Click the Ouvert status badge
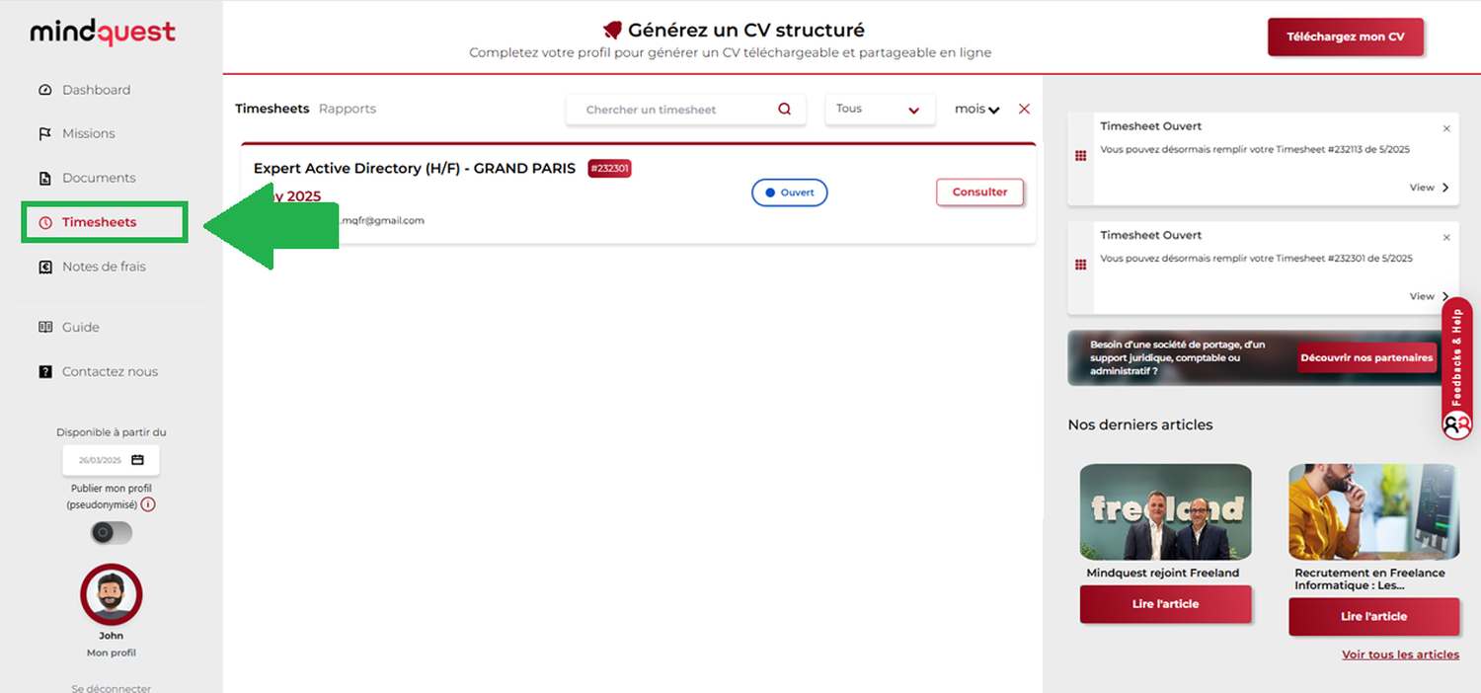1481x693 pixels. pos(790,192)
